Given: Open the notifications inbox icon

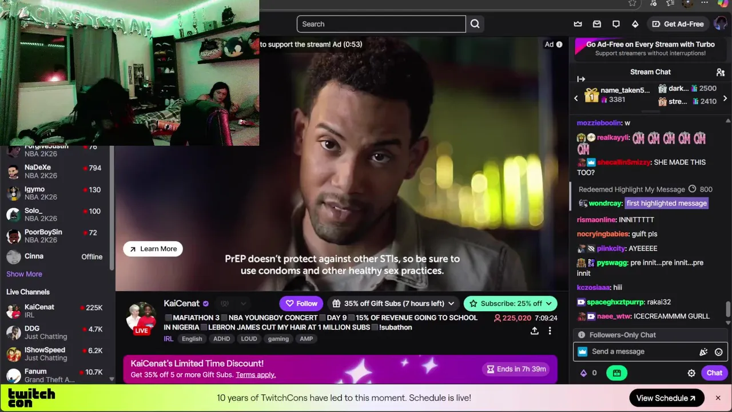Looking at the screenshot, I should (x=597, y=24).
